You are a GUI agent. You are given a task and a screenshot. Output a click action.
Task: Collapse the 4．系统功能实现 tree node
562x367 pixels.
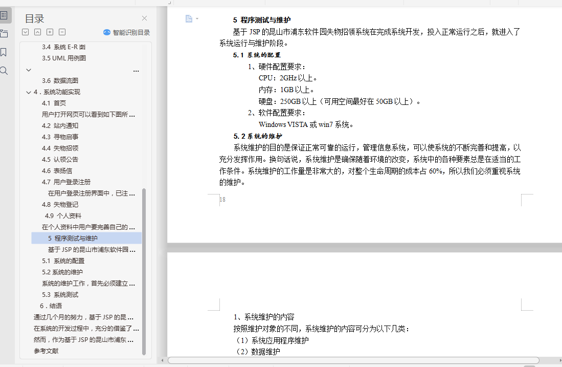29,92
